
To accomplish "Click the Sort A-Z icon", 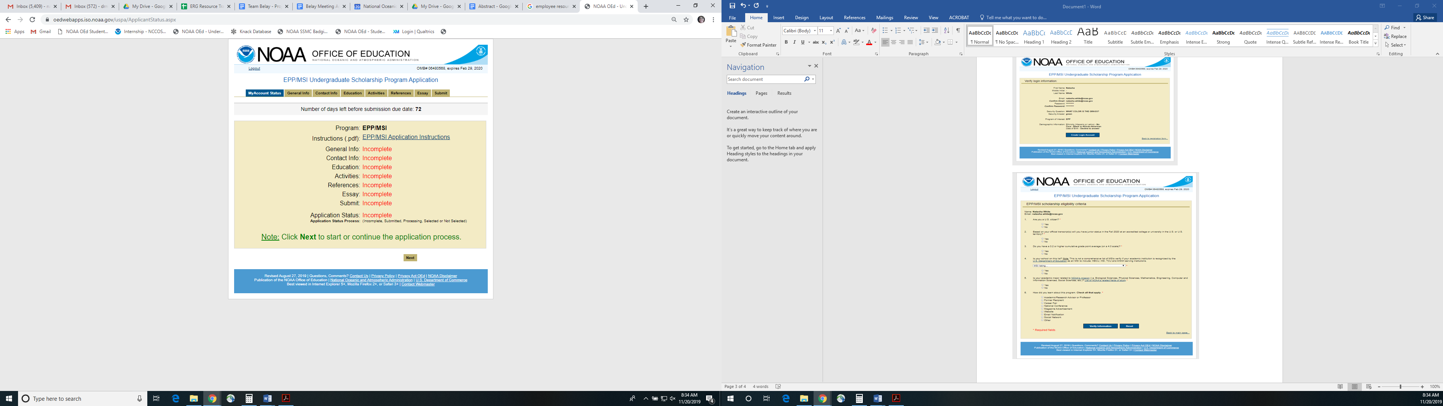I will [947, 31].
